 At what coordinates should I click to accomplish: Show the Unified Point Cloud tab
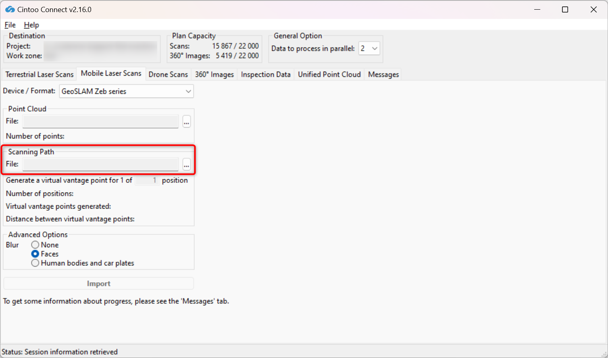pyautogui.click(x=329, y=74)
